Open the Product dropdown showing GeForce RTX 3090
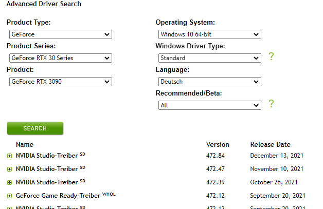This screenshot has width=323, height=209. pyautogui.click(x=61, y=82)
